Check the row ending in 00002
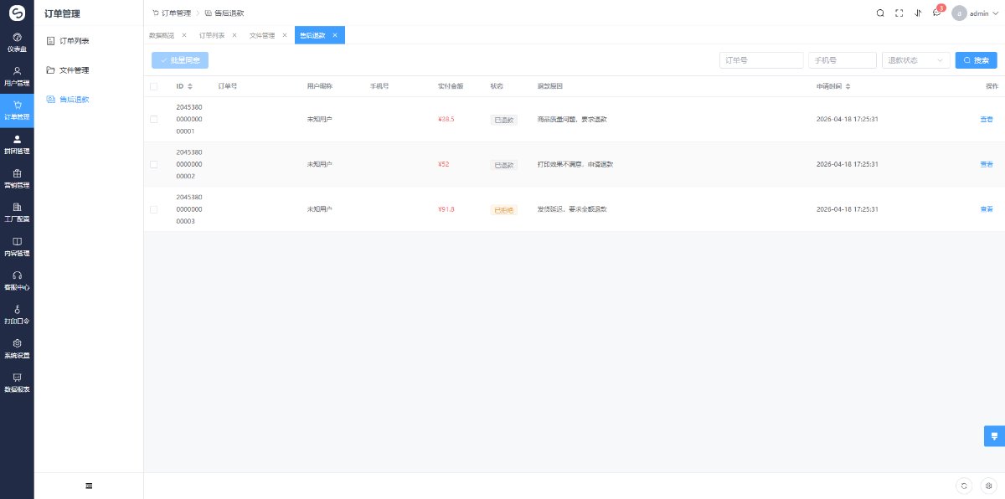Viewport: 1005px width, 499px height. [x=153, y=164]
